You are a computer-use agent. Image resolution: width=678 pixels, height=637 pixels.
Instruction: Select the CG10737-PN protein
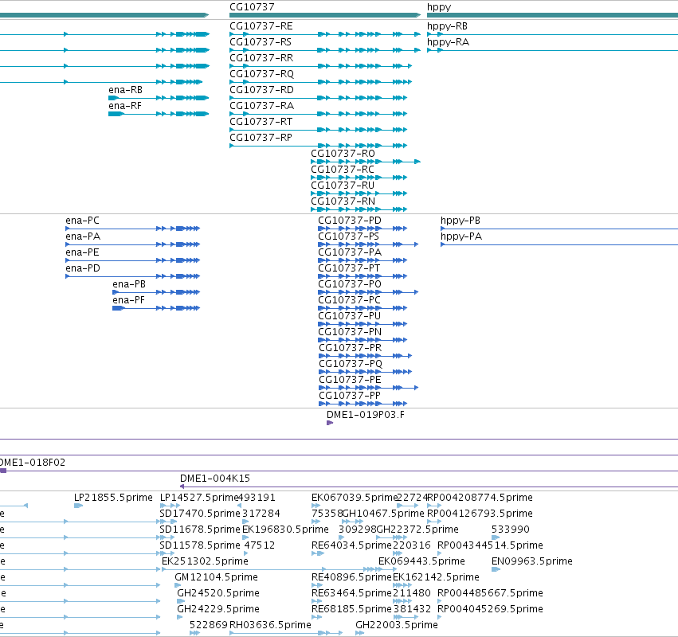click(x=350, y=332)
